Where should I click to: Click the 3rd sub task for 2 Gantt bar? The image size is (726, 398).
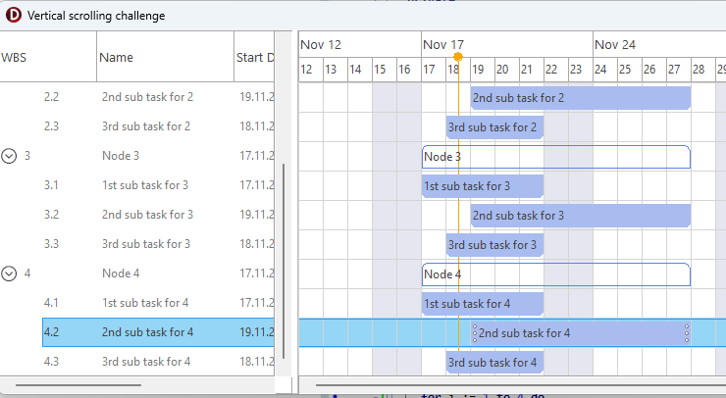click(x=493, y=126)
